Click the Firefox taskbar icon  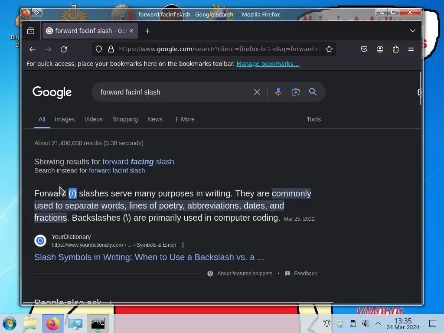[52, 323]
